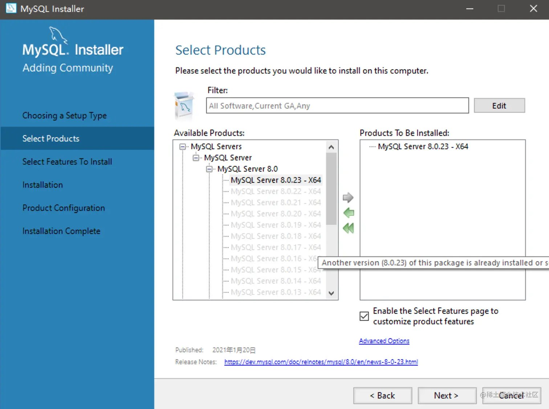The height and width of the screenshot is (409, 549).
Task: Open the Installation step in sidebar
Action: tap(42, 185)
